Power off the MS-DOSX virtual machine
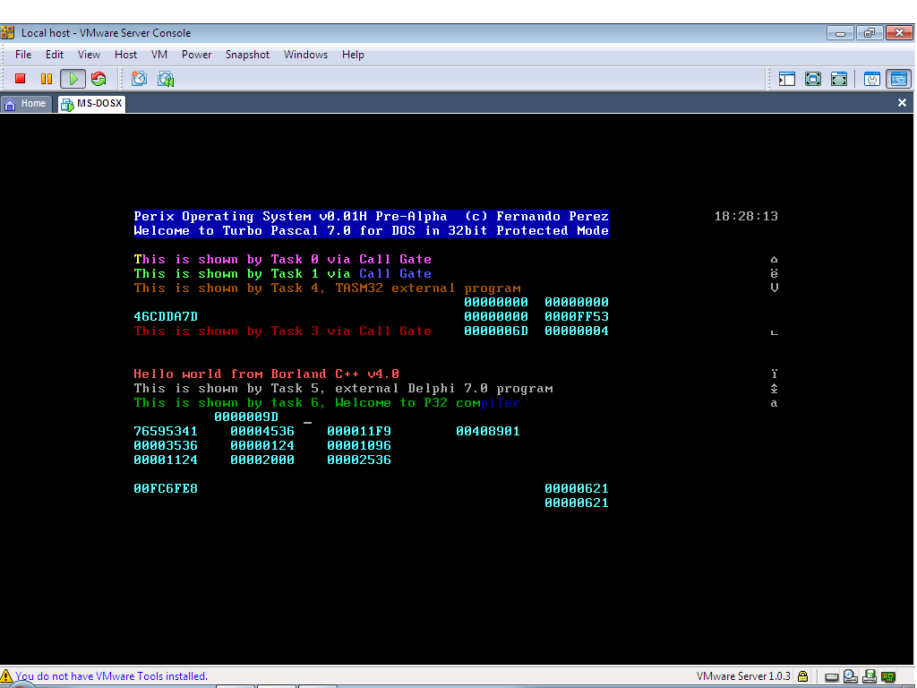The height and width of the screenshot is (688, 917). pos(19,79)
